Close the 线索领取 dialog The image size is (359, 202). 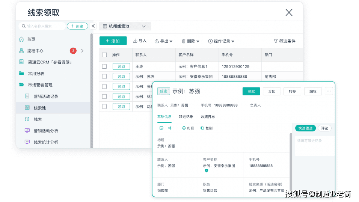coord(289,12)
